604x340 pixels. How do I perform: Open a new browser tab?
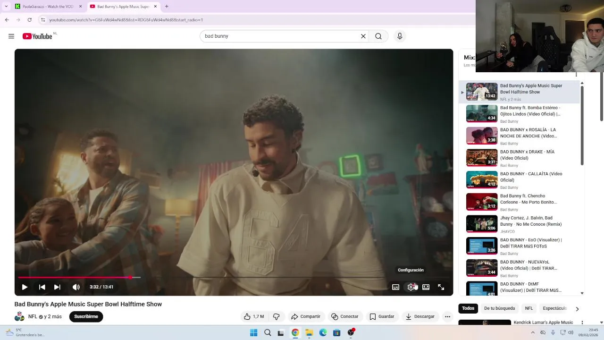coord(167,7)
